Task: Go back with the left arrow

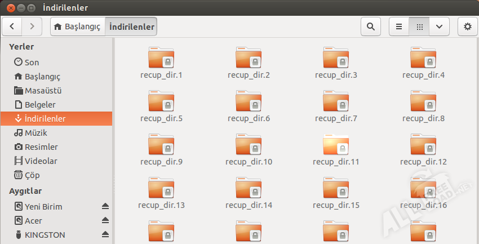Action: tap(12, 26)
